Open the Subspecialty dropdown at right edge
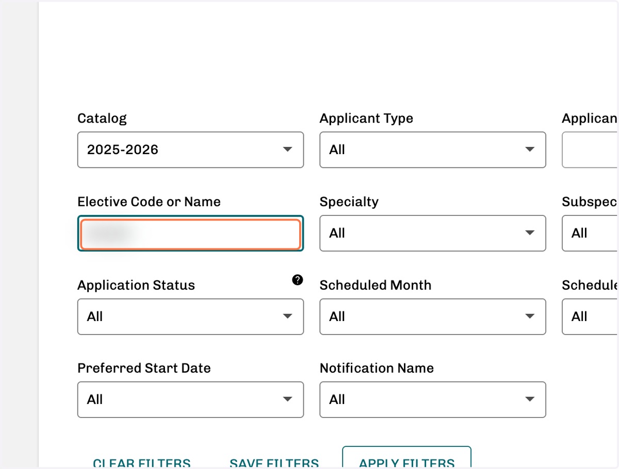The width and height of the screenshot is (619, 469). pyautogui.click(x=590, y=233)
